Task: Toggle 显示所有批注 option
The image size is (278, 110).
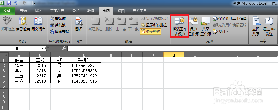Action: click(154, 25)
